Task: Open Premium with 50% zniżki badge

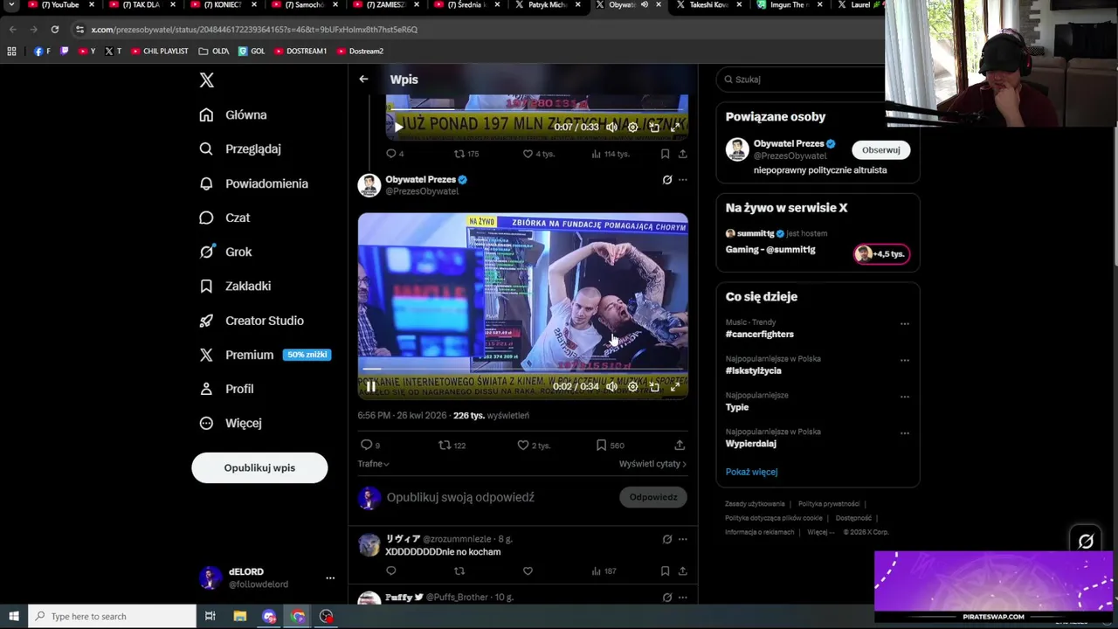Action: pyautogui.click(x=265, y=355)
